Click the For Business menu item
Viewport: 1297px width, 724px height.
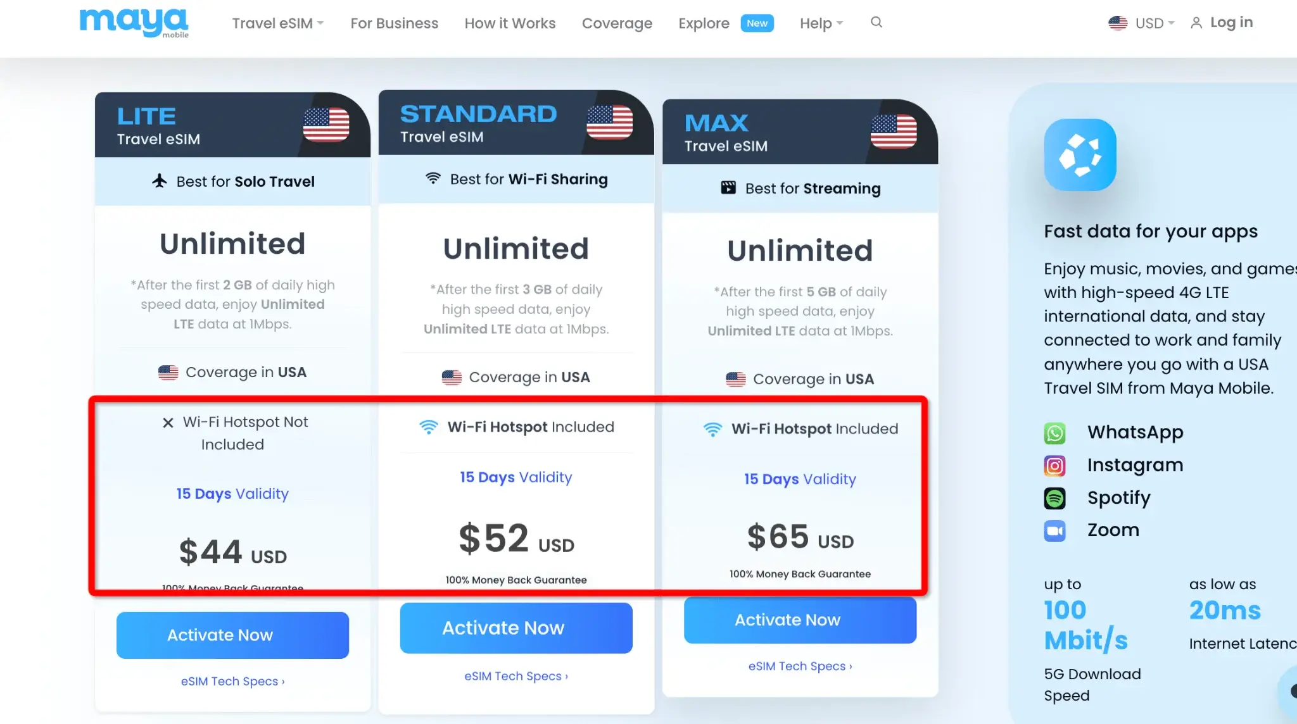tap(394, 22)
